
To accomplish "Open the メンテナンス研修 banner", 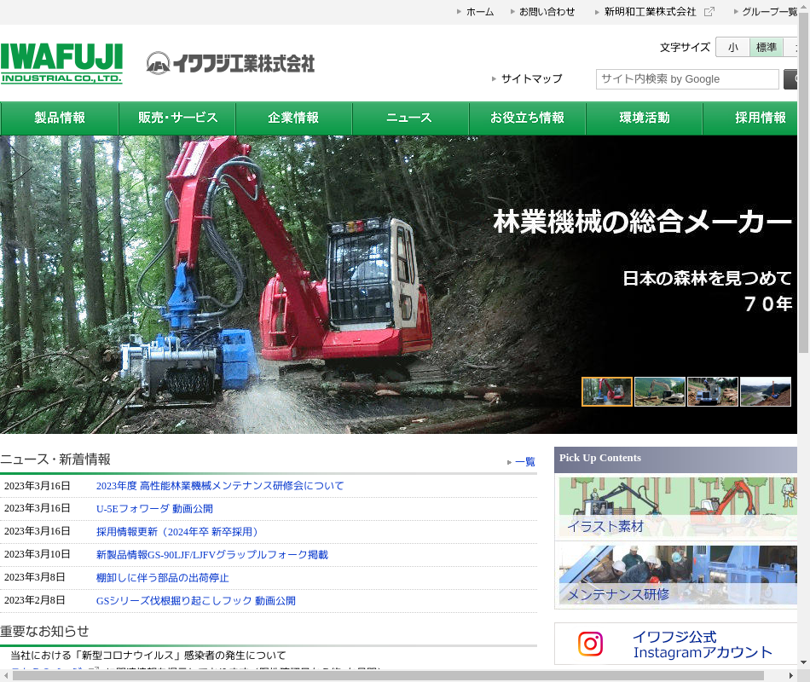I will coord(678,575).
